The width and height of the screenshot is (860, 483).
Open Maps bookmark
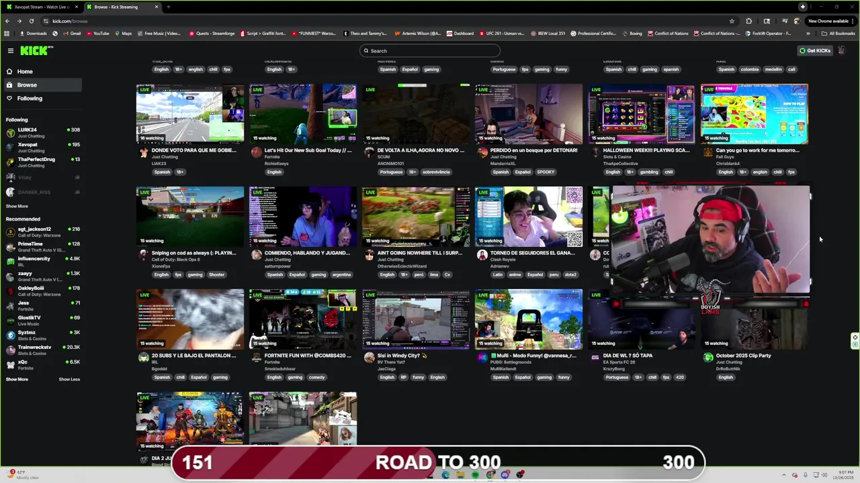(x=124, y=34)
